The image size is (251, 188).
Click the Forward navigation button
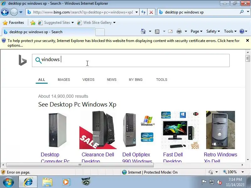pyautogui.click(x=14, y=12)
